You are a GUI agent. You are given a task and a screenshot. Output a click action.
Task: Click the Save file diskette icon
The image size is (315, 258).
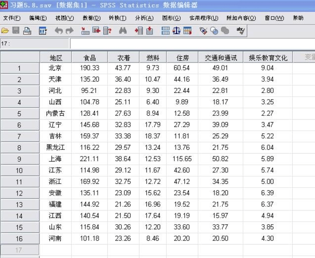point(16,30)
